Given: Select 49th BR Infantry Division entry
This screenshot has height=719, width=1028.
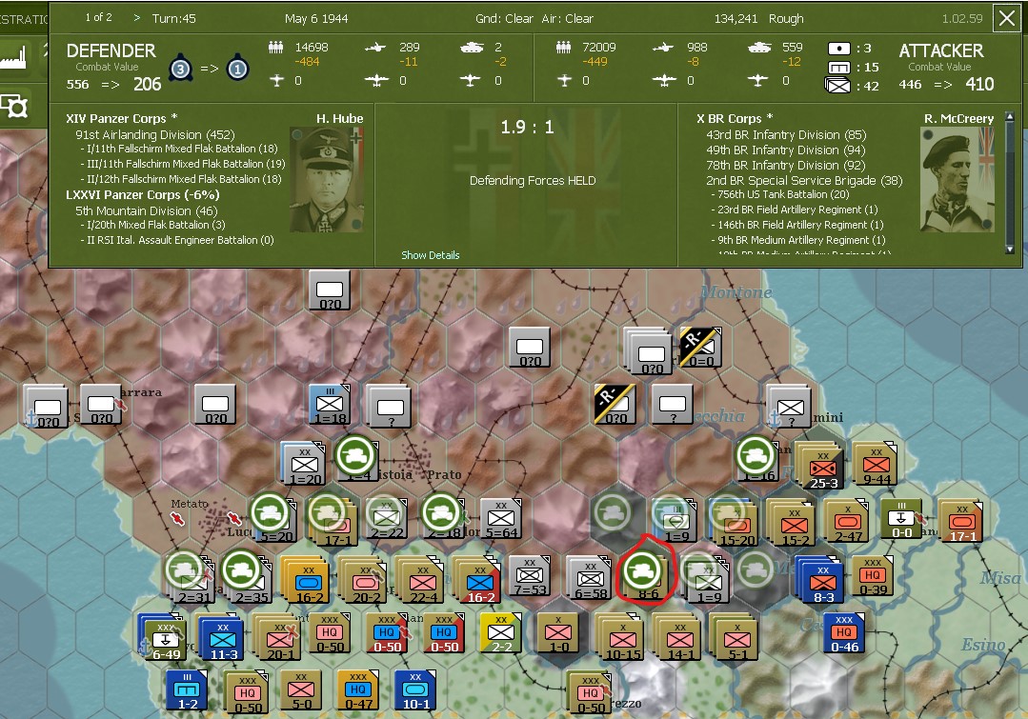Looking at the screenshot, I should point(786,150).
